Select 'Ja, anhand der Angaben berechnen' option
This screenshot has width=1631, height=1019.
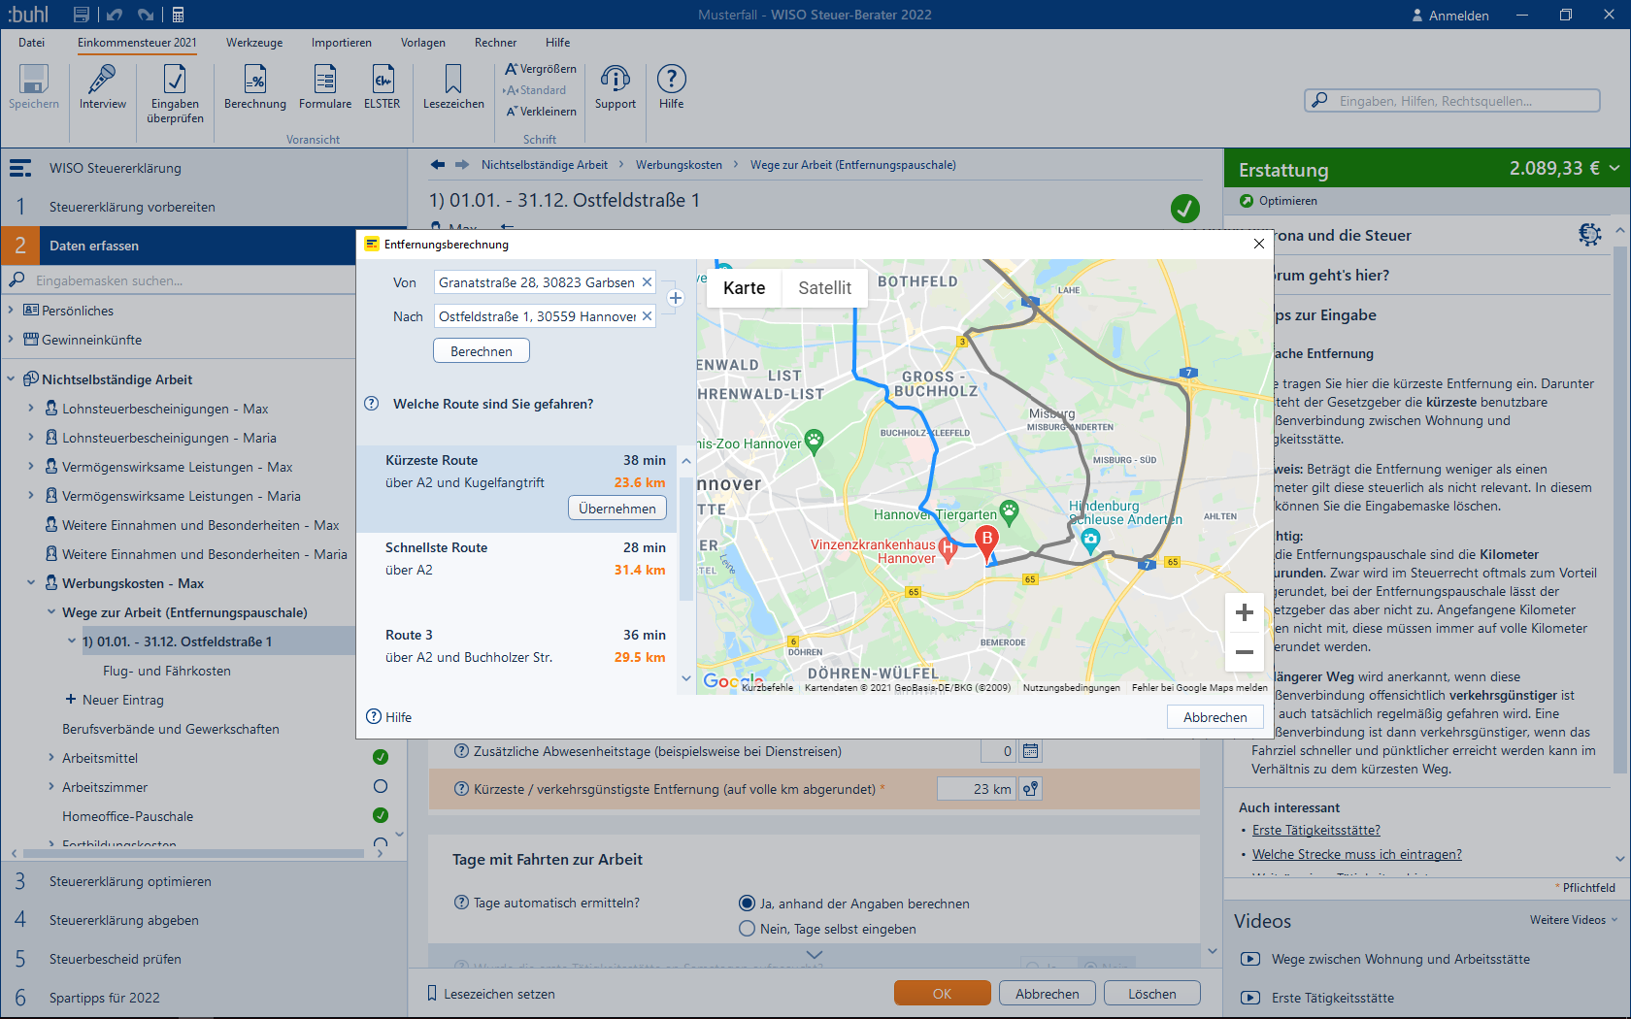[x=747, y=904]
